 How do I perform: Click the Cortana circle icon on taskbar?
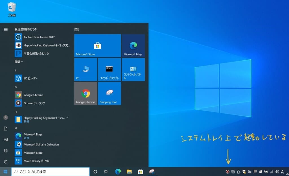click(95, 171)
